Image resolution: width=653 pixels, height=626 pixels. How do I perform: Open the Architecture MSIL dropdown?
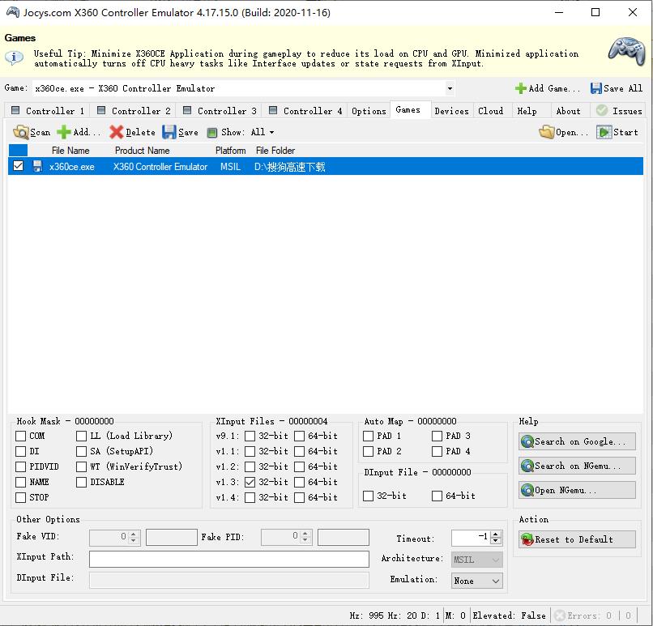click(x=477, y=560)
